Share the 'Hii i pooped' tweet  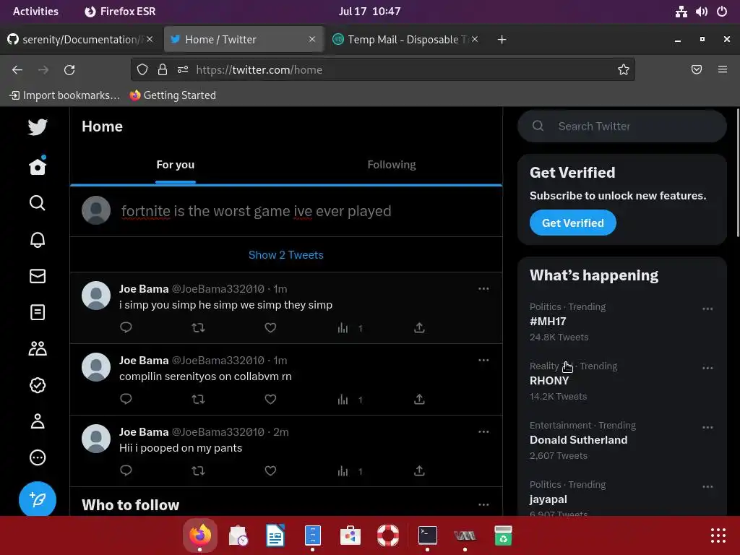click(x=419, y=470)
